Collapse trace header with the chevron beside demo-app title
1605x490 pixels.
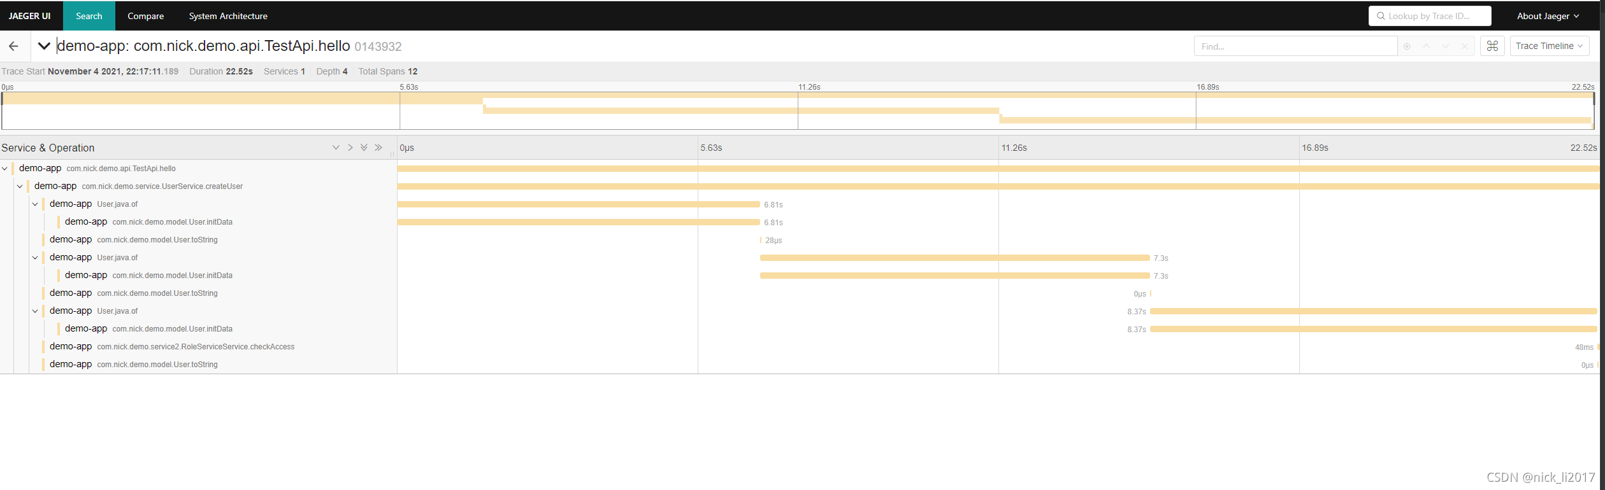point(44,46)
